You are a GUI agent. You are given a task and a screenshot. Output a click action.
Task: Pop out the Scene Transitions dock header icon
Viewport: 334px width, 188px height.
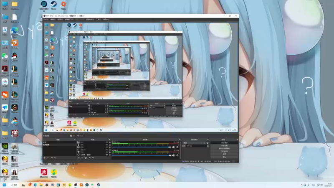click(207, 140)
